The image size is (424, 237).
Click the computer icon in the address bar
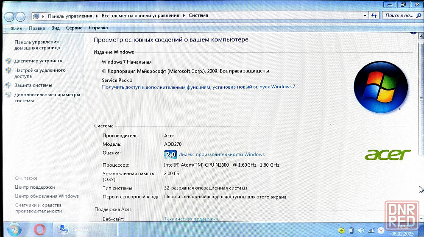[x=36, y=17]
